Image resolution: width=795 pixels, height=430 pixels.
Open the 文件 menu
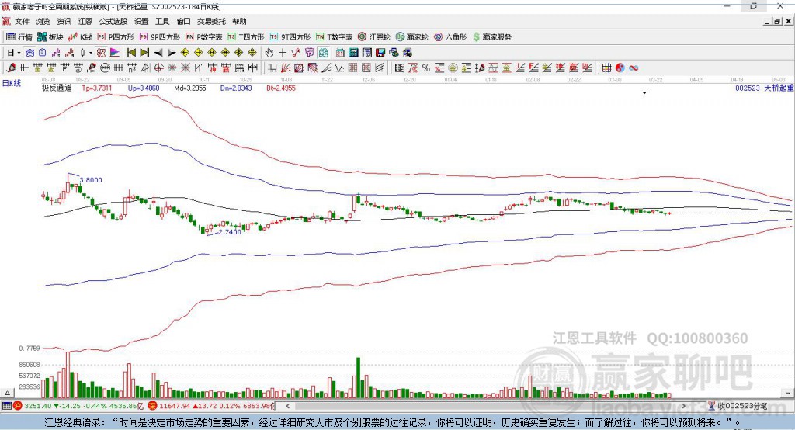click(22, 21)
